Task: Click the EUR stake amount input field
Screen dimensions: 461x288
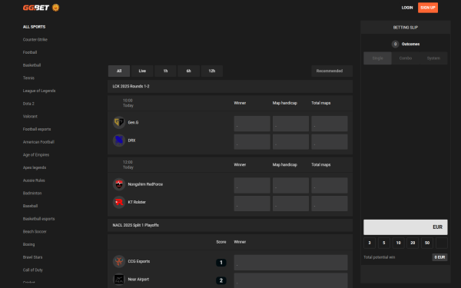Action: tap(406, 227)
